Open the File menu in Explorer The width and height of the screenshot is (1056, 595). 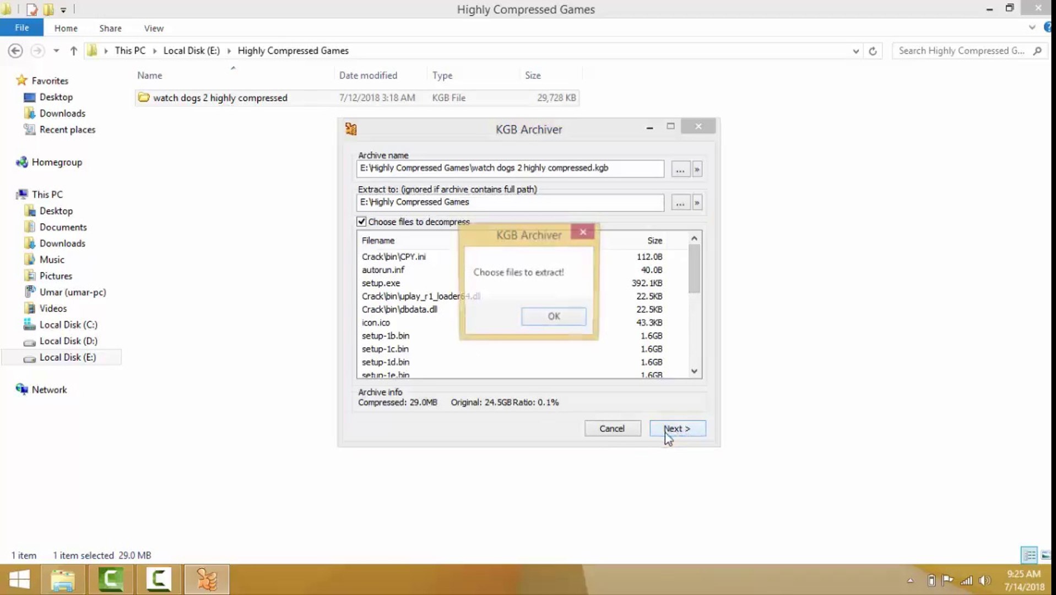tap(22, 28)
